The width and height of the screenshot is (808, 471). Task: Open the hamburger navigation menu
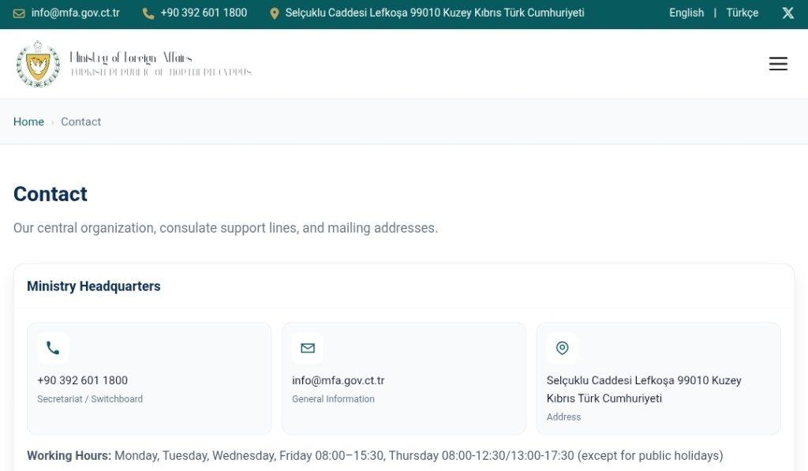coord(778,64)
